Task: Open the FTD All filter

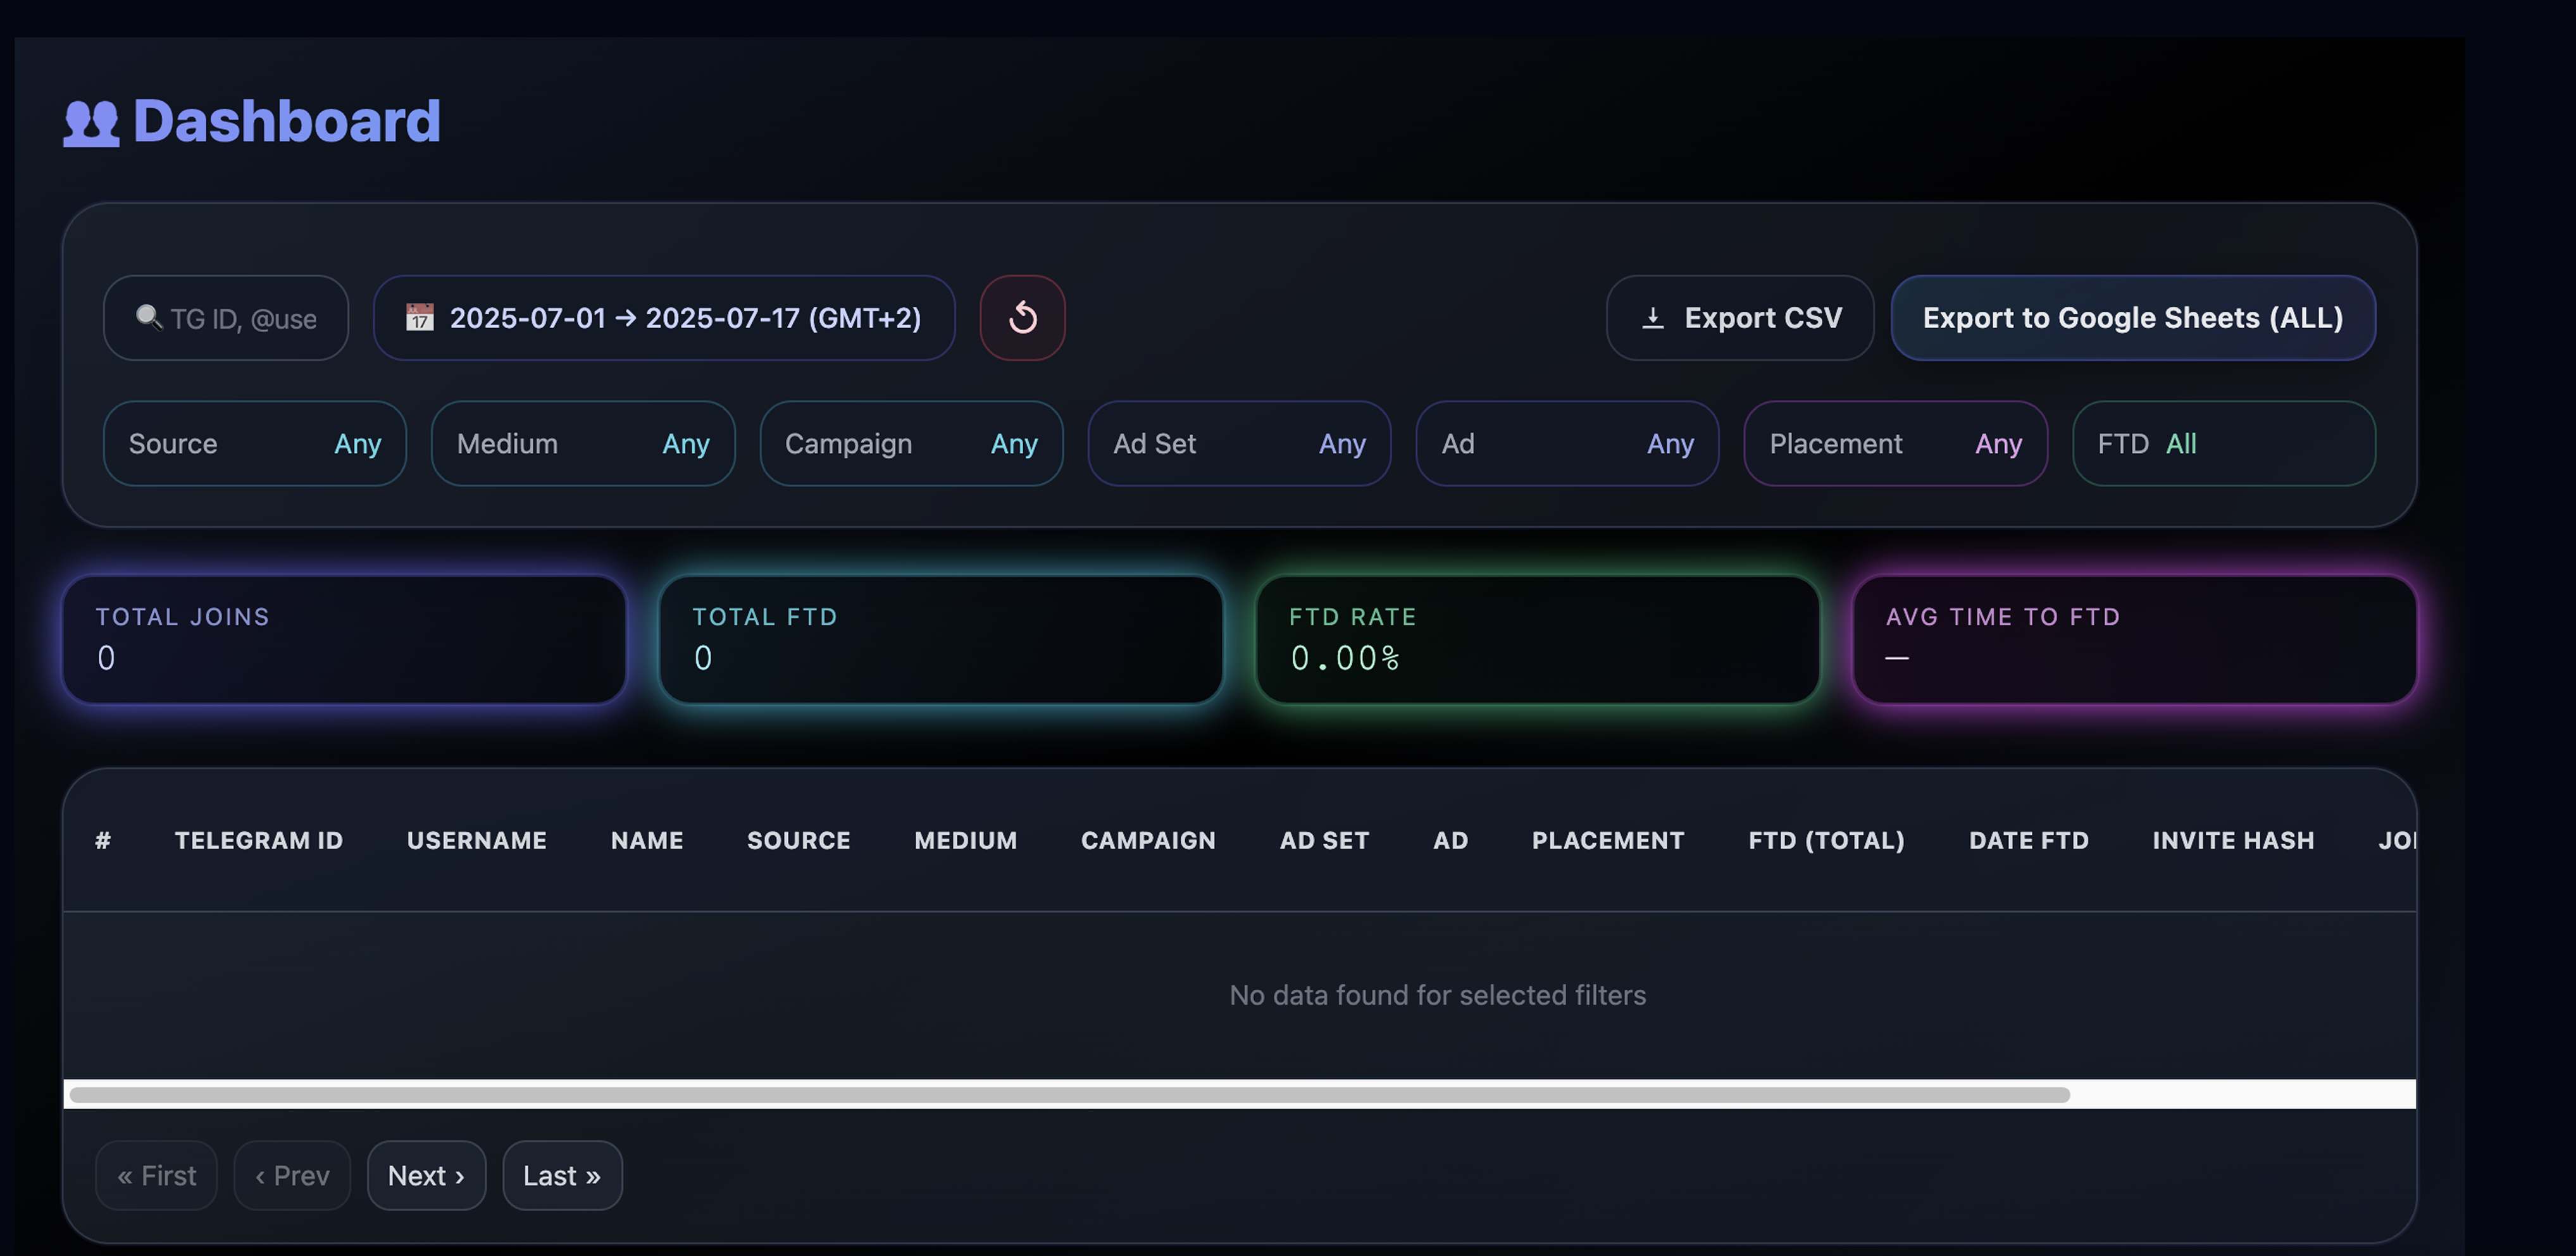Action: 2223,443
